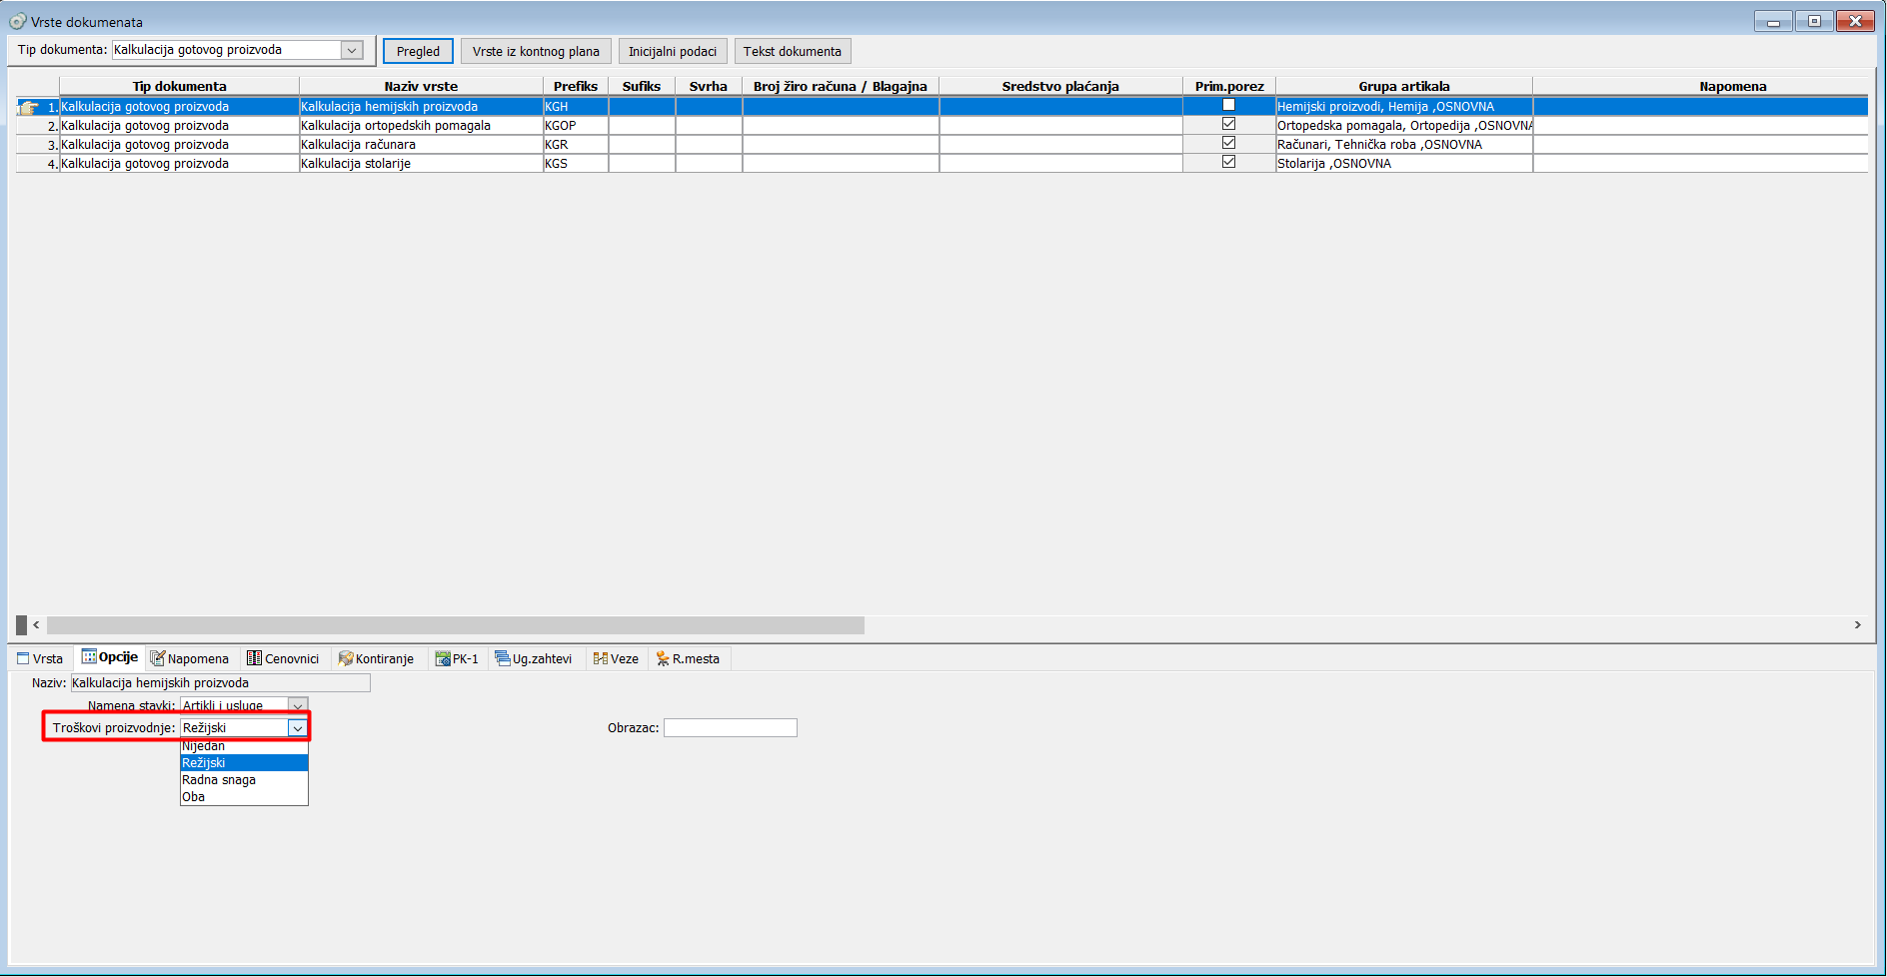
Task: Click the Cenovnici tab icon
Action: (254, 658)
